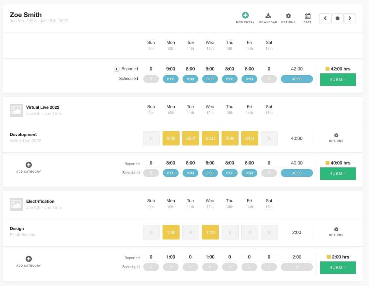Submit the 42:00 hrs weekly timesheet
This screenshot has width=369, height=286.
(x=338, y=79)
